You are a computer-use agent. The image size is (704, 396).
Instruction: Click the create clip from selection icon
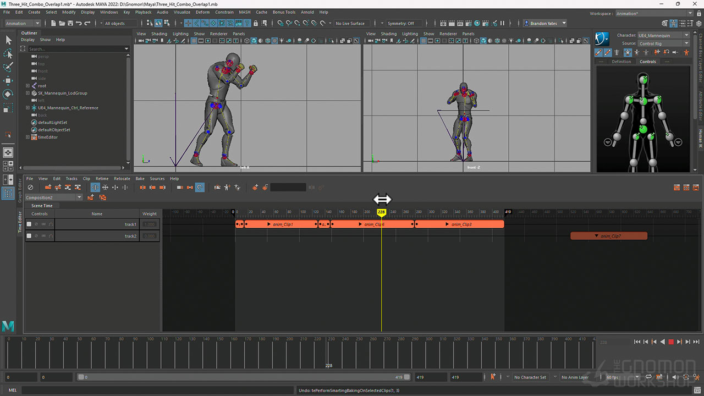coord(48,188)
